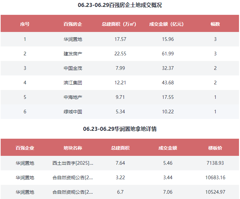This screenshot has width=240, height=199.
Task: Click the 3.22 area value
Action: click(120, 178)
